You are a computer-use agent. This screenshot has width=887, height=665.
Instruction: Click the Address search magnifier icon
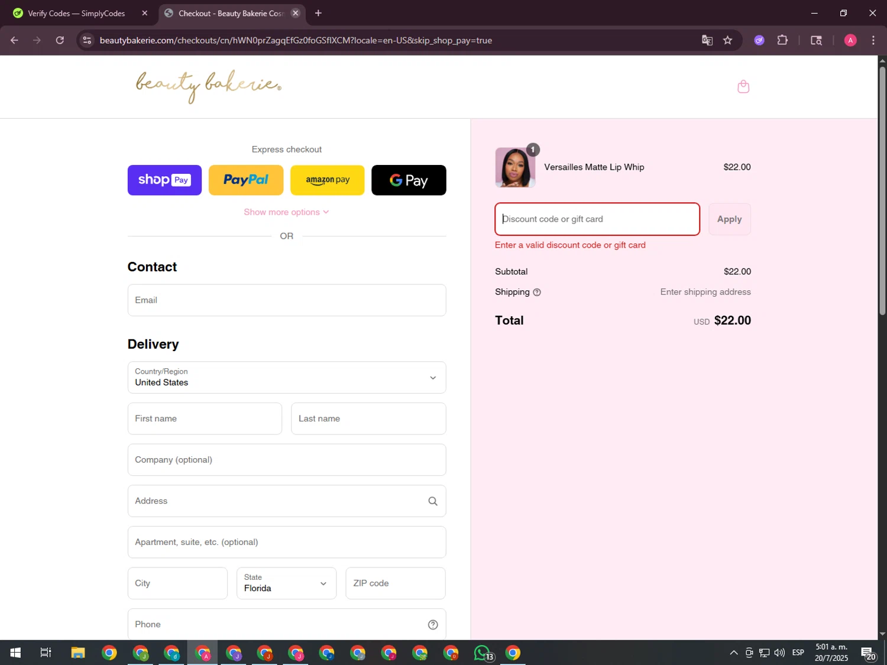(x=433, y=501)
